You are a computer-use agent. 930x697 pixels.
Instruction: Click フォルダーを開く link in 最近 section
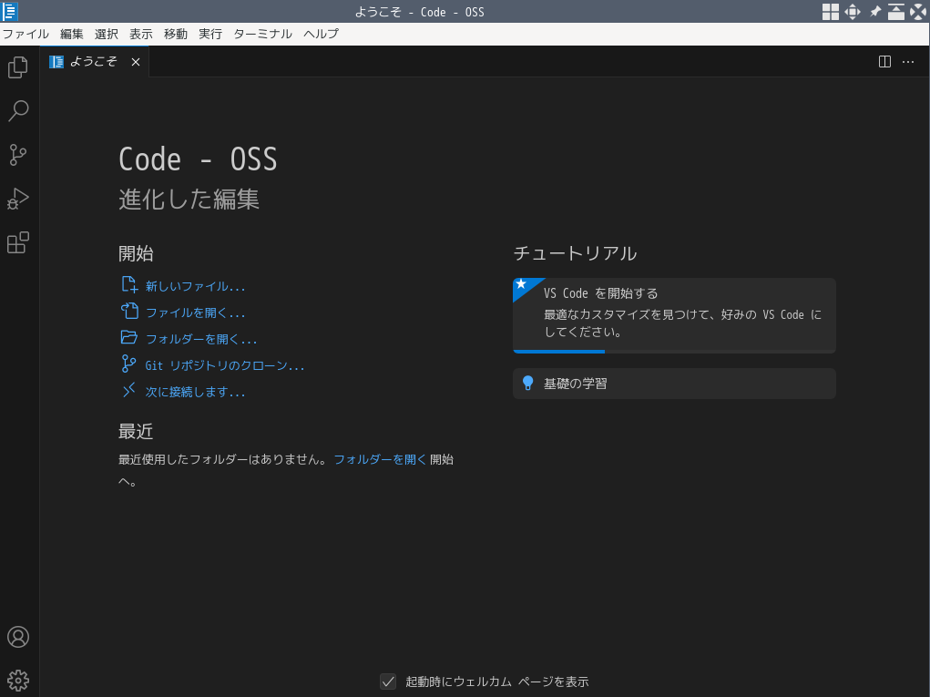(x=380, y=459)
